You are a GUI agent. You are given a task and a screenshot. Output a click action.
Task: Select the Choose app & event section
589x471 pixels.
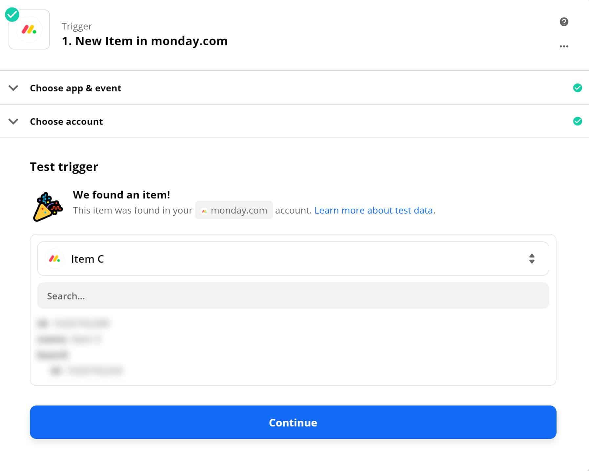pos(294,88)
